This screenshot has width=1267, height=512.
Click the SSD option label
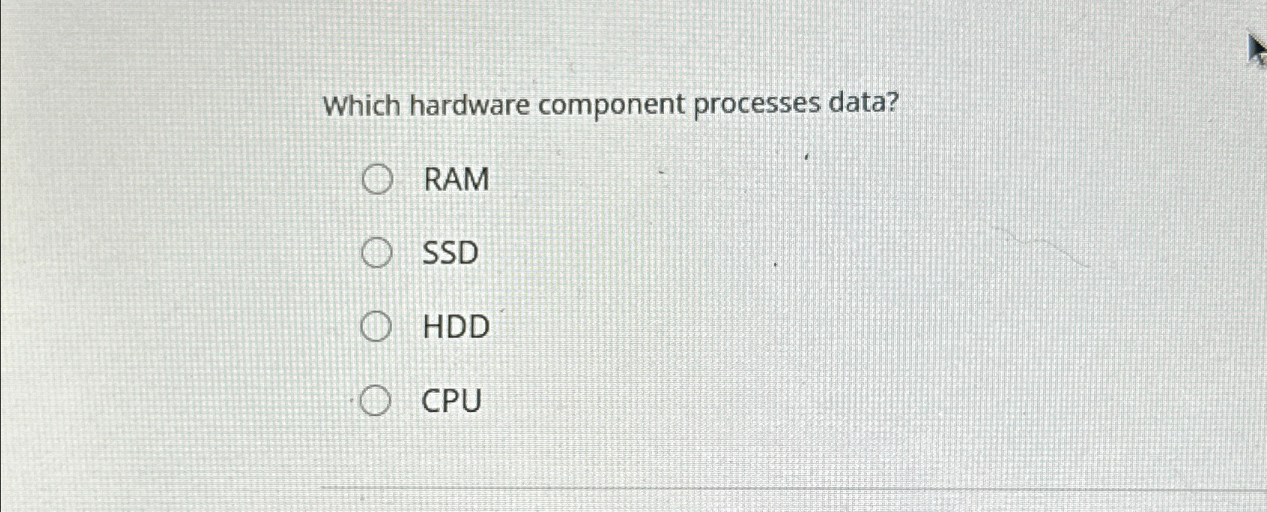click(x=449, y=254)
